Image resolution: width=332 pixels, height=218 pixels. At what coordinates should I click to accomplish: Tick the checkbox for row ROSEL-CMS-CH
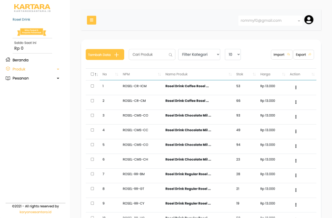tap(92, 159)
